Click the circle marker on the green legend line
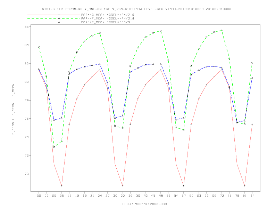This screenshot has width=275, height=213. click(x=59, y=18)
